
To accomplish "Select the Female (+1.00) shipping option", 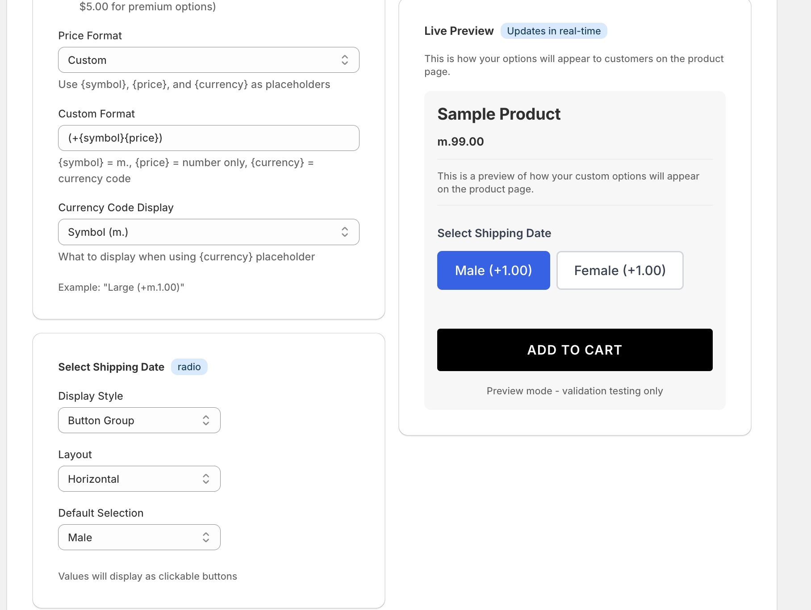I will click(x=620, y=270).
